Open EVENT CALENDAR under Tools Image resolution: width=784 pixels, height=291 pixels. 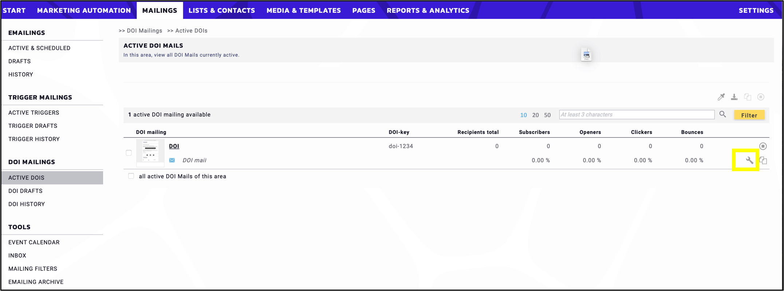(34, 242)
